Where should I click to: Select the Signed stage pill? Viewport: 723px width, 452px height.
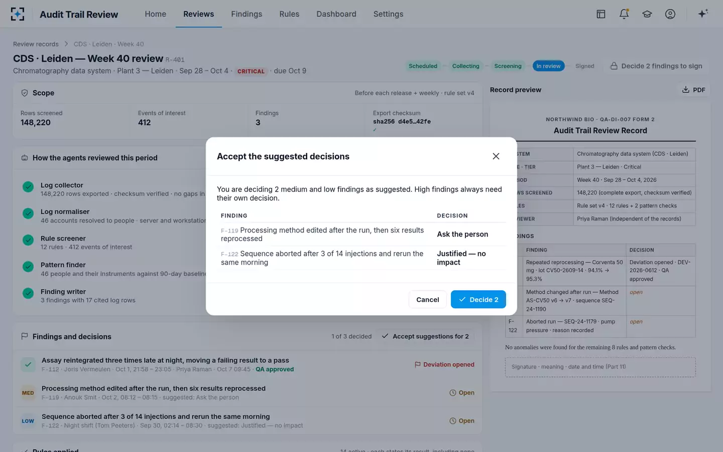(584, 66)
